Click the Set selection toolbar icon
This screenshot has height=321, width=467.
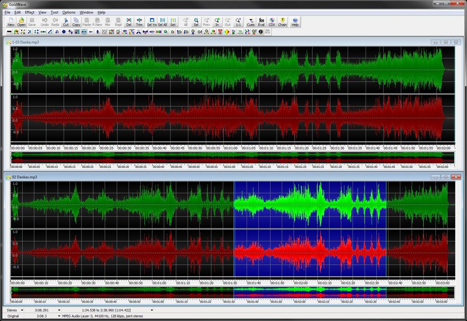point(173,22)
